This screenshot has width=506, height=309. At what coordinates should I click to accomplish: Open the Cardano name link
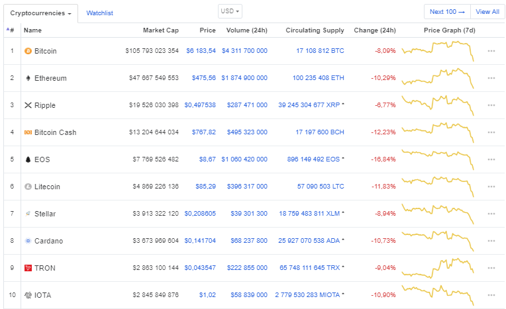48,241
